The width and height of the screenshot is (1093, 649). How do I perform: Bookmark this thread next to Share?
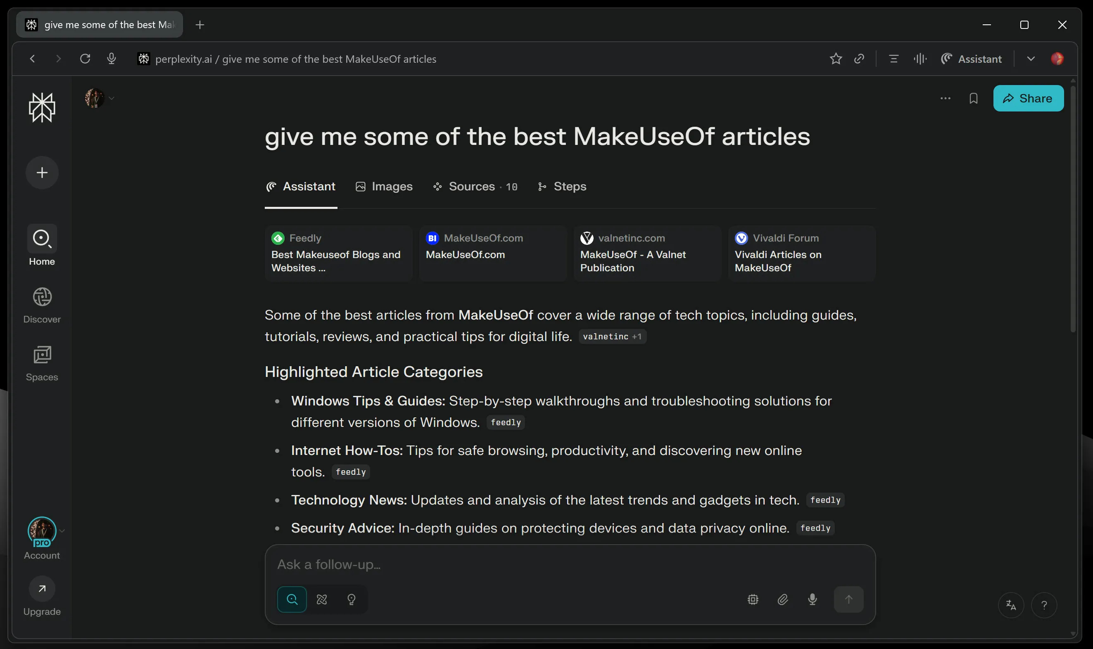click(x=974, y=98)
